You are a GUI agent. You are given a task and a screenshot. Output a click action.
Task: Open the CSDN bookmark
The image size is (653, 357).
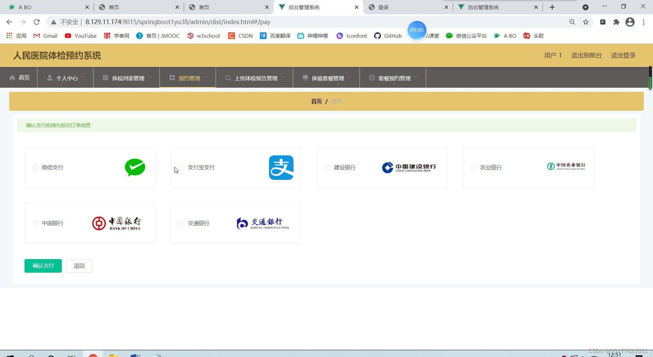click(240, 36)
